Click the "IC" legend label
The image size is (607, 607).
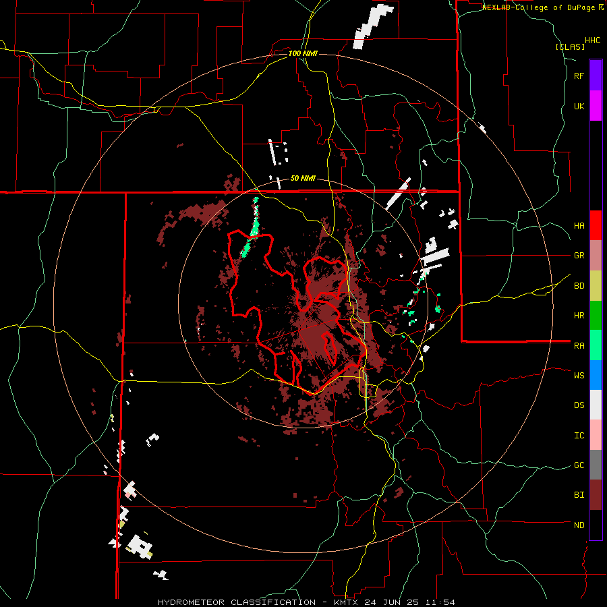pyautogui.click(x=579, y=436)
